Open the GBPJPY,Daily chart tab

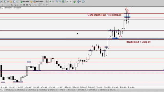[54, 90]
